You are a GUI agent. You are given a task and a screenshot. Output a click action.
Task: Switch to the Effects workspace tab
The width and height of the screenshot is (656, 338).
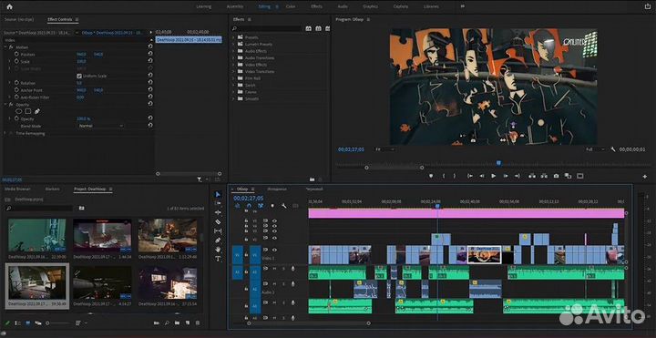click(316, 6)
